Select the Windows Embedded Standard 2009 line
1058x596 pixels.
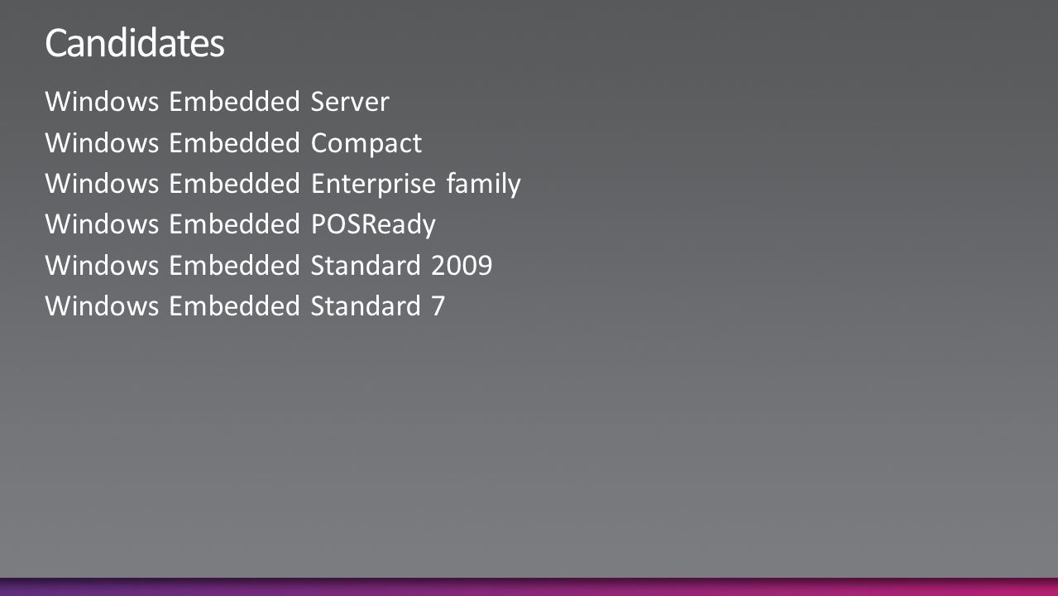tap(269, 265)
